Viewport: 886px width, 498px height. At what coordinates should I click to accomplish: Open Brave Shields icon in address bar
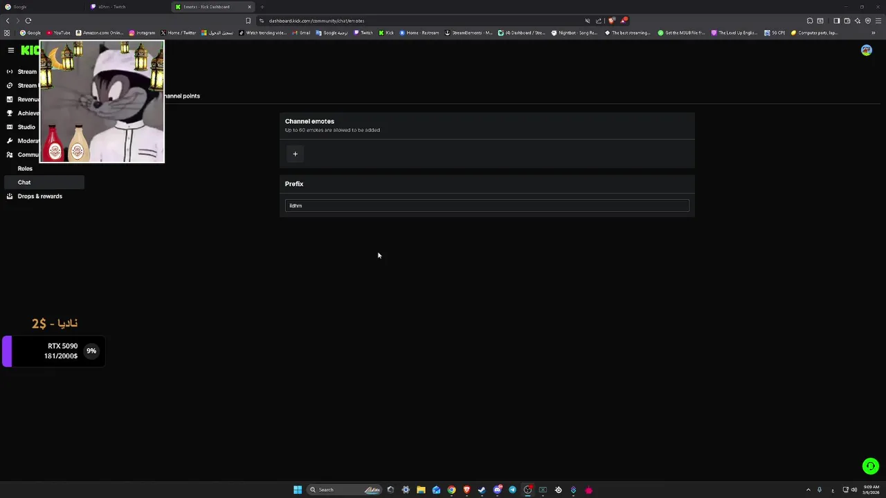click(611, 21)
